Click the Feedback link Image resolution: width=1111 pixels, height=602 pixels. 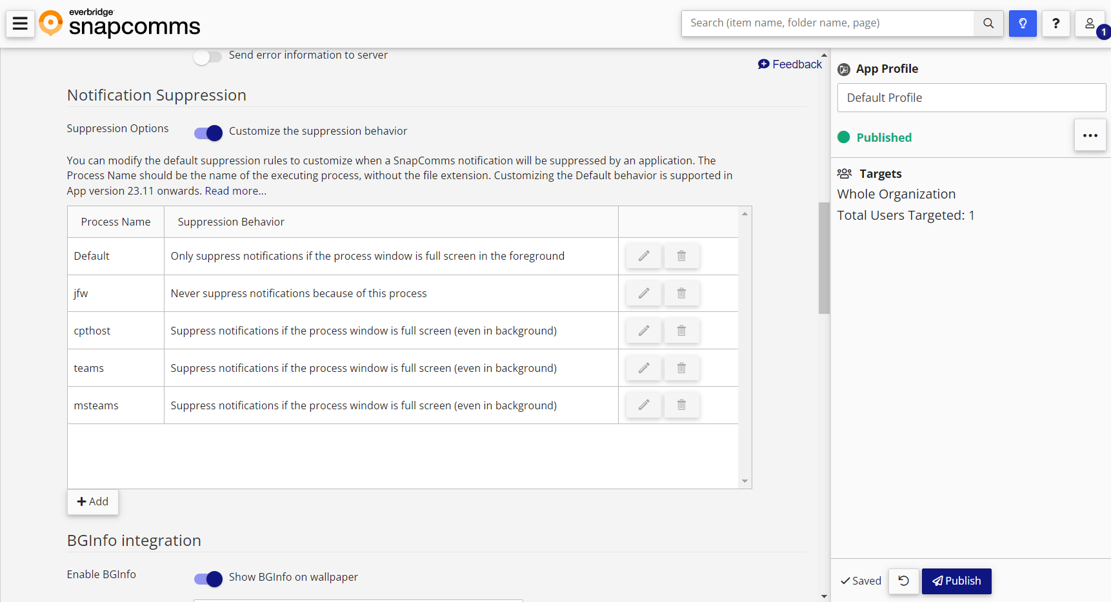(790, 64)
